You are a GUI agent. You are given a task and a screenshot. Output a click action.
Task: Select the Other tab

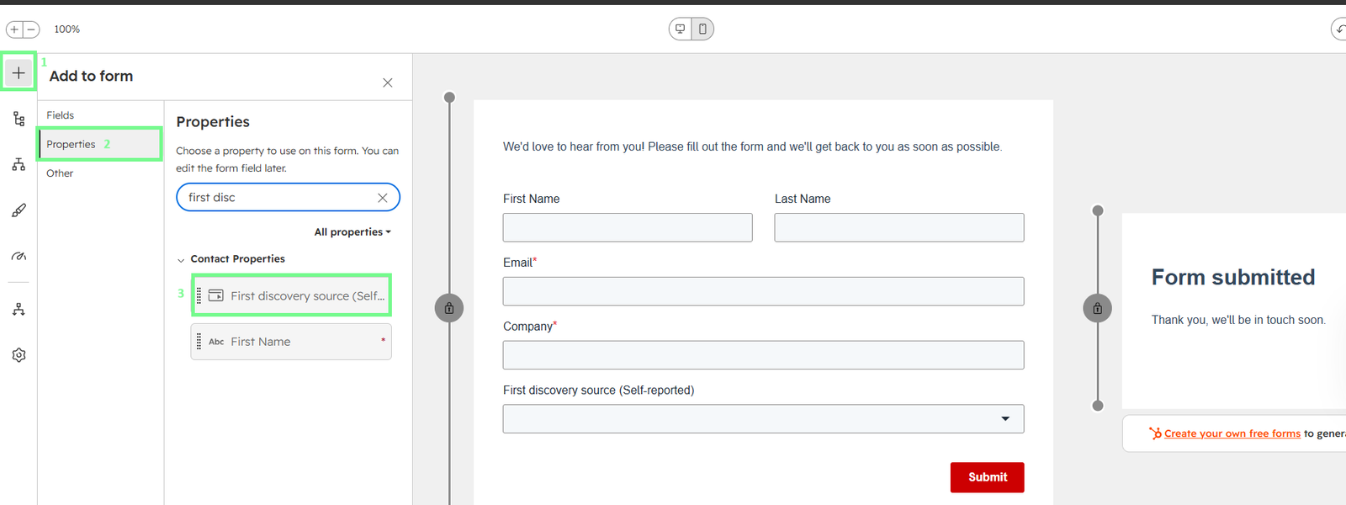[x=60, y=173]
